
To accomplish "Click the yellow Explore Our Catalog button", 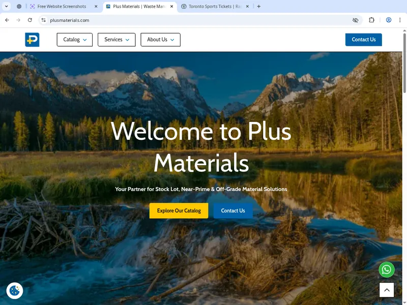I will click(179, 210).
